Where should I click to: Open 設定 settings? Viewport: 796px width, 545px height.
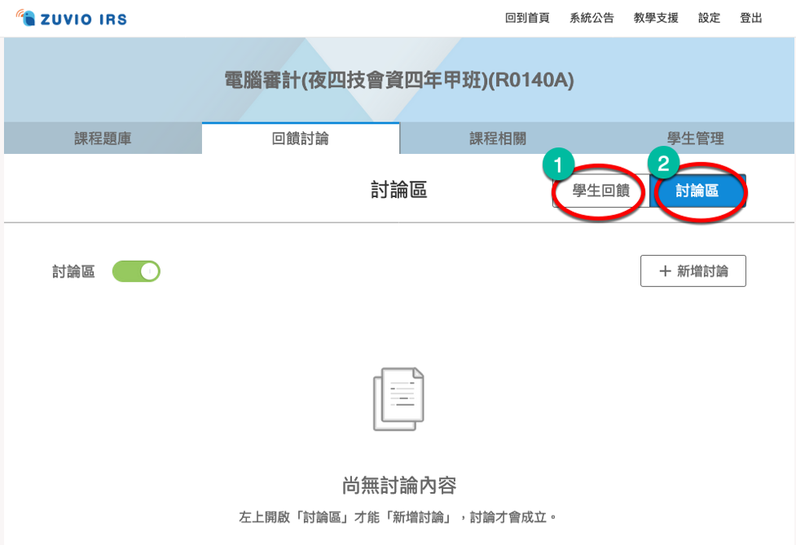point(709,18)
